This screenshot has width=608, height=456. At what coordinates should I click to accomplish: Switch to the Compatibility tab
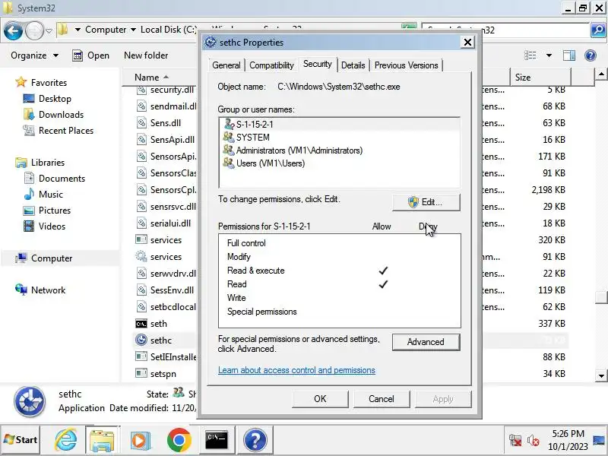click(x=271, y=65)
